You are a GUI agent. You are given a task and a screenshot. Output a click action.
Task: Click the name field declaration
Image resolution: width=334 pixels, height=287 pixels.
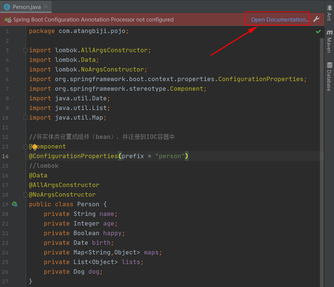(x=81, y=214)
